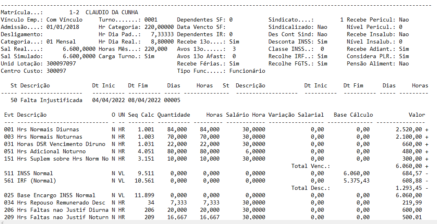437x224 pixels.
Task: Click the Seq Calc value 10.561
Action: [144, 181]
